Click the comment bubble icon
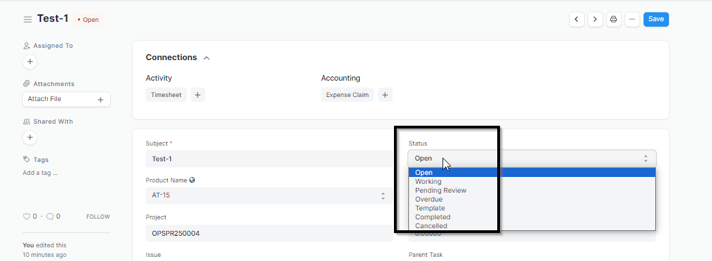 (x=51, y=217)
